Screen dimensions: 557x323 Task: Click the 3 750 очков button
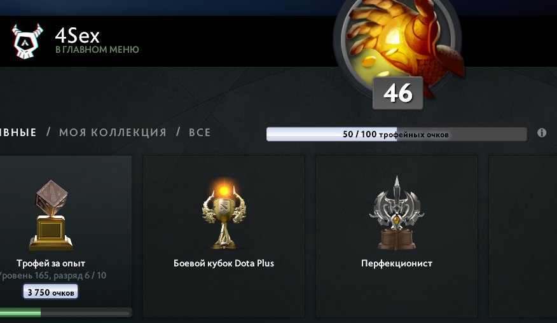pos(50,292)
